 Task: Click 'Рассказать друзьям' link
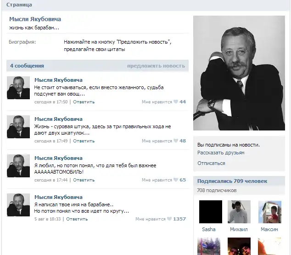[221, 153]
